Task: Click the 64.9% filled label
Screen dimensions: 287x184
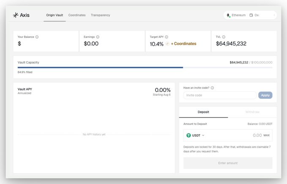Action: [25, 72]
